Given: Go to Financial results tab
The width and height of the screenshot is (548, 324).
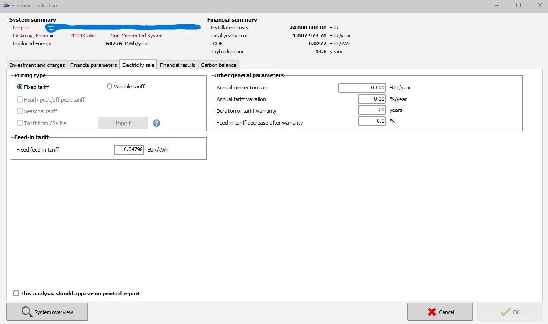Looking at the screenshot, I should pyautogui.click(x=178, y=65).
